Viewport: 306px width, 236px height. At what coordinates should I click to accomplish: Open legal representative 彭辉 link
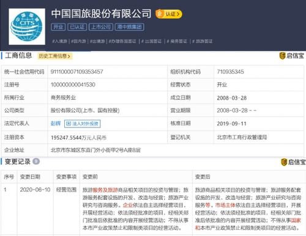coord(56,123)
